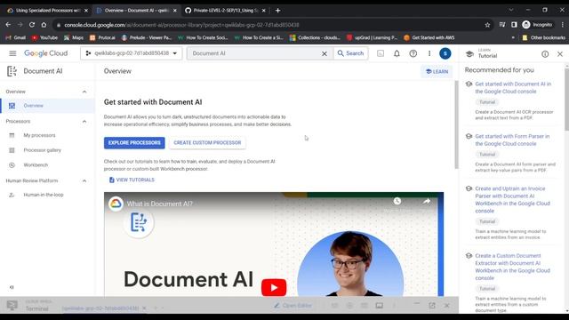Click the Document AI search field
Viewport: 569px width, 320px height.
click(x=254, y=53)
